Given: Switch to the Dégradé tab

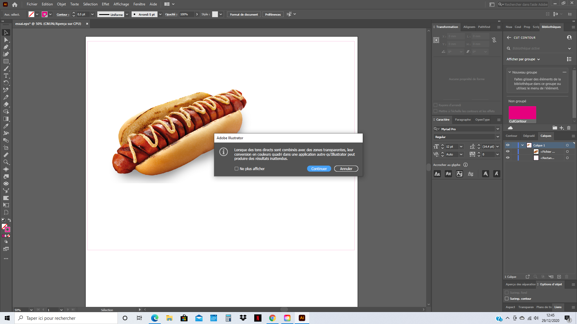Looking at the screenshot, I should [x=529, y=136].
